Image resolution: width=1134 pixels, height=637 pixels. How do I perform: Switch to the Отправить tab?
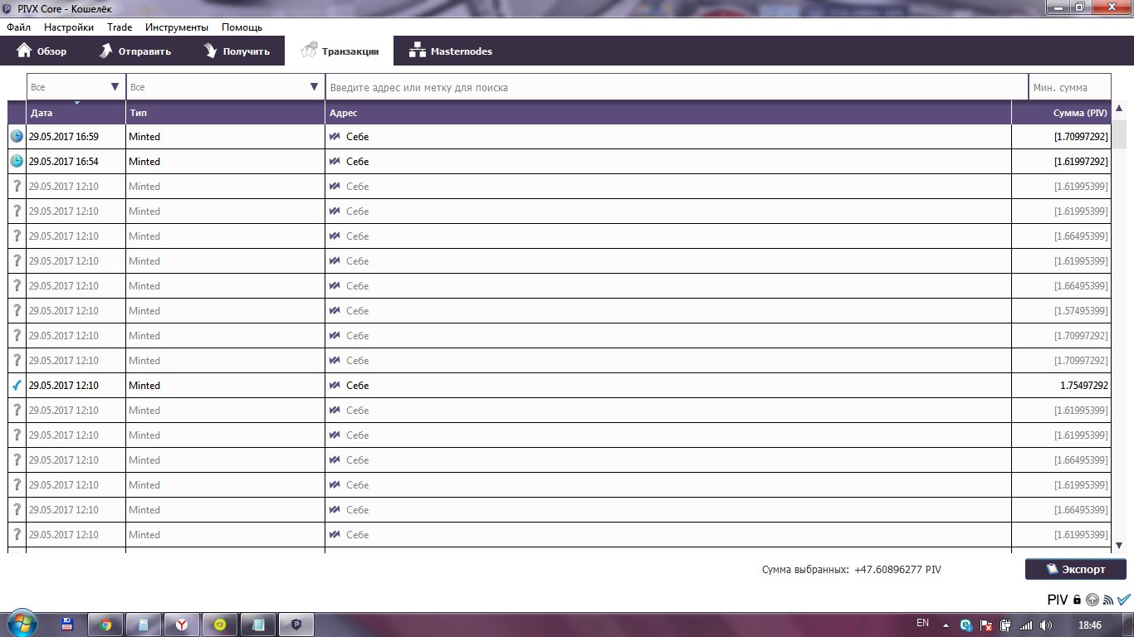coord(134,51)
